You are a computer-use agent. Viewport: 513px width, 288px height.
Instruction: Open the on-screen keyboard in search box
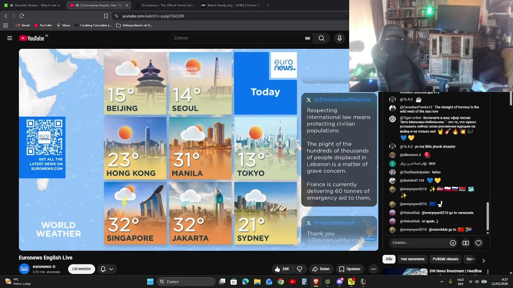point(307,38)
